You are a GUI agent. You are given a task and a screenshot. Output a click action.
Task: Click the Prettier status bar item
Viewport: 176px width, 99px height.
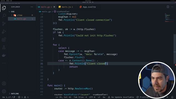point(143,97)
